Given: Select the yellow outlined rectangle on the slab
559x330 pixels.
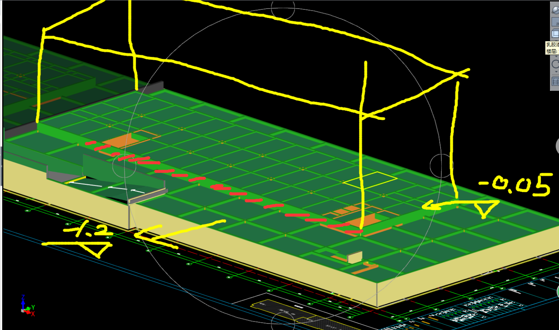Looking at the screenshot, I should (370, 180).
